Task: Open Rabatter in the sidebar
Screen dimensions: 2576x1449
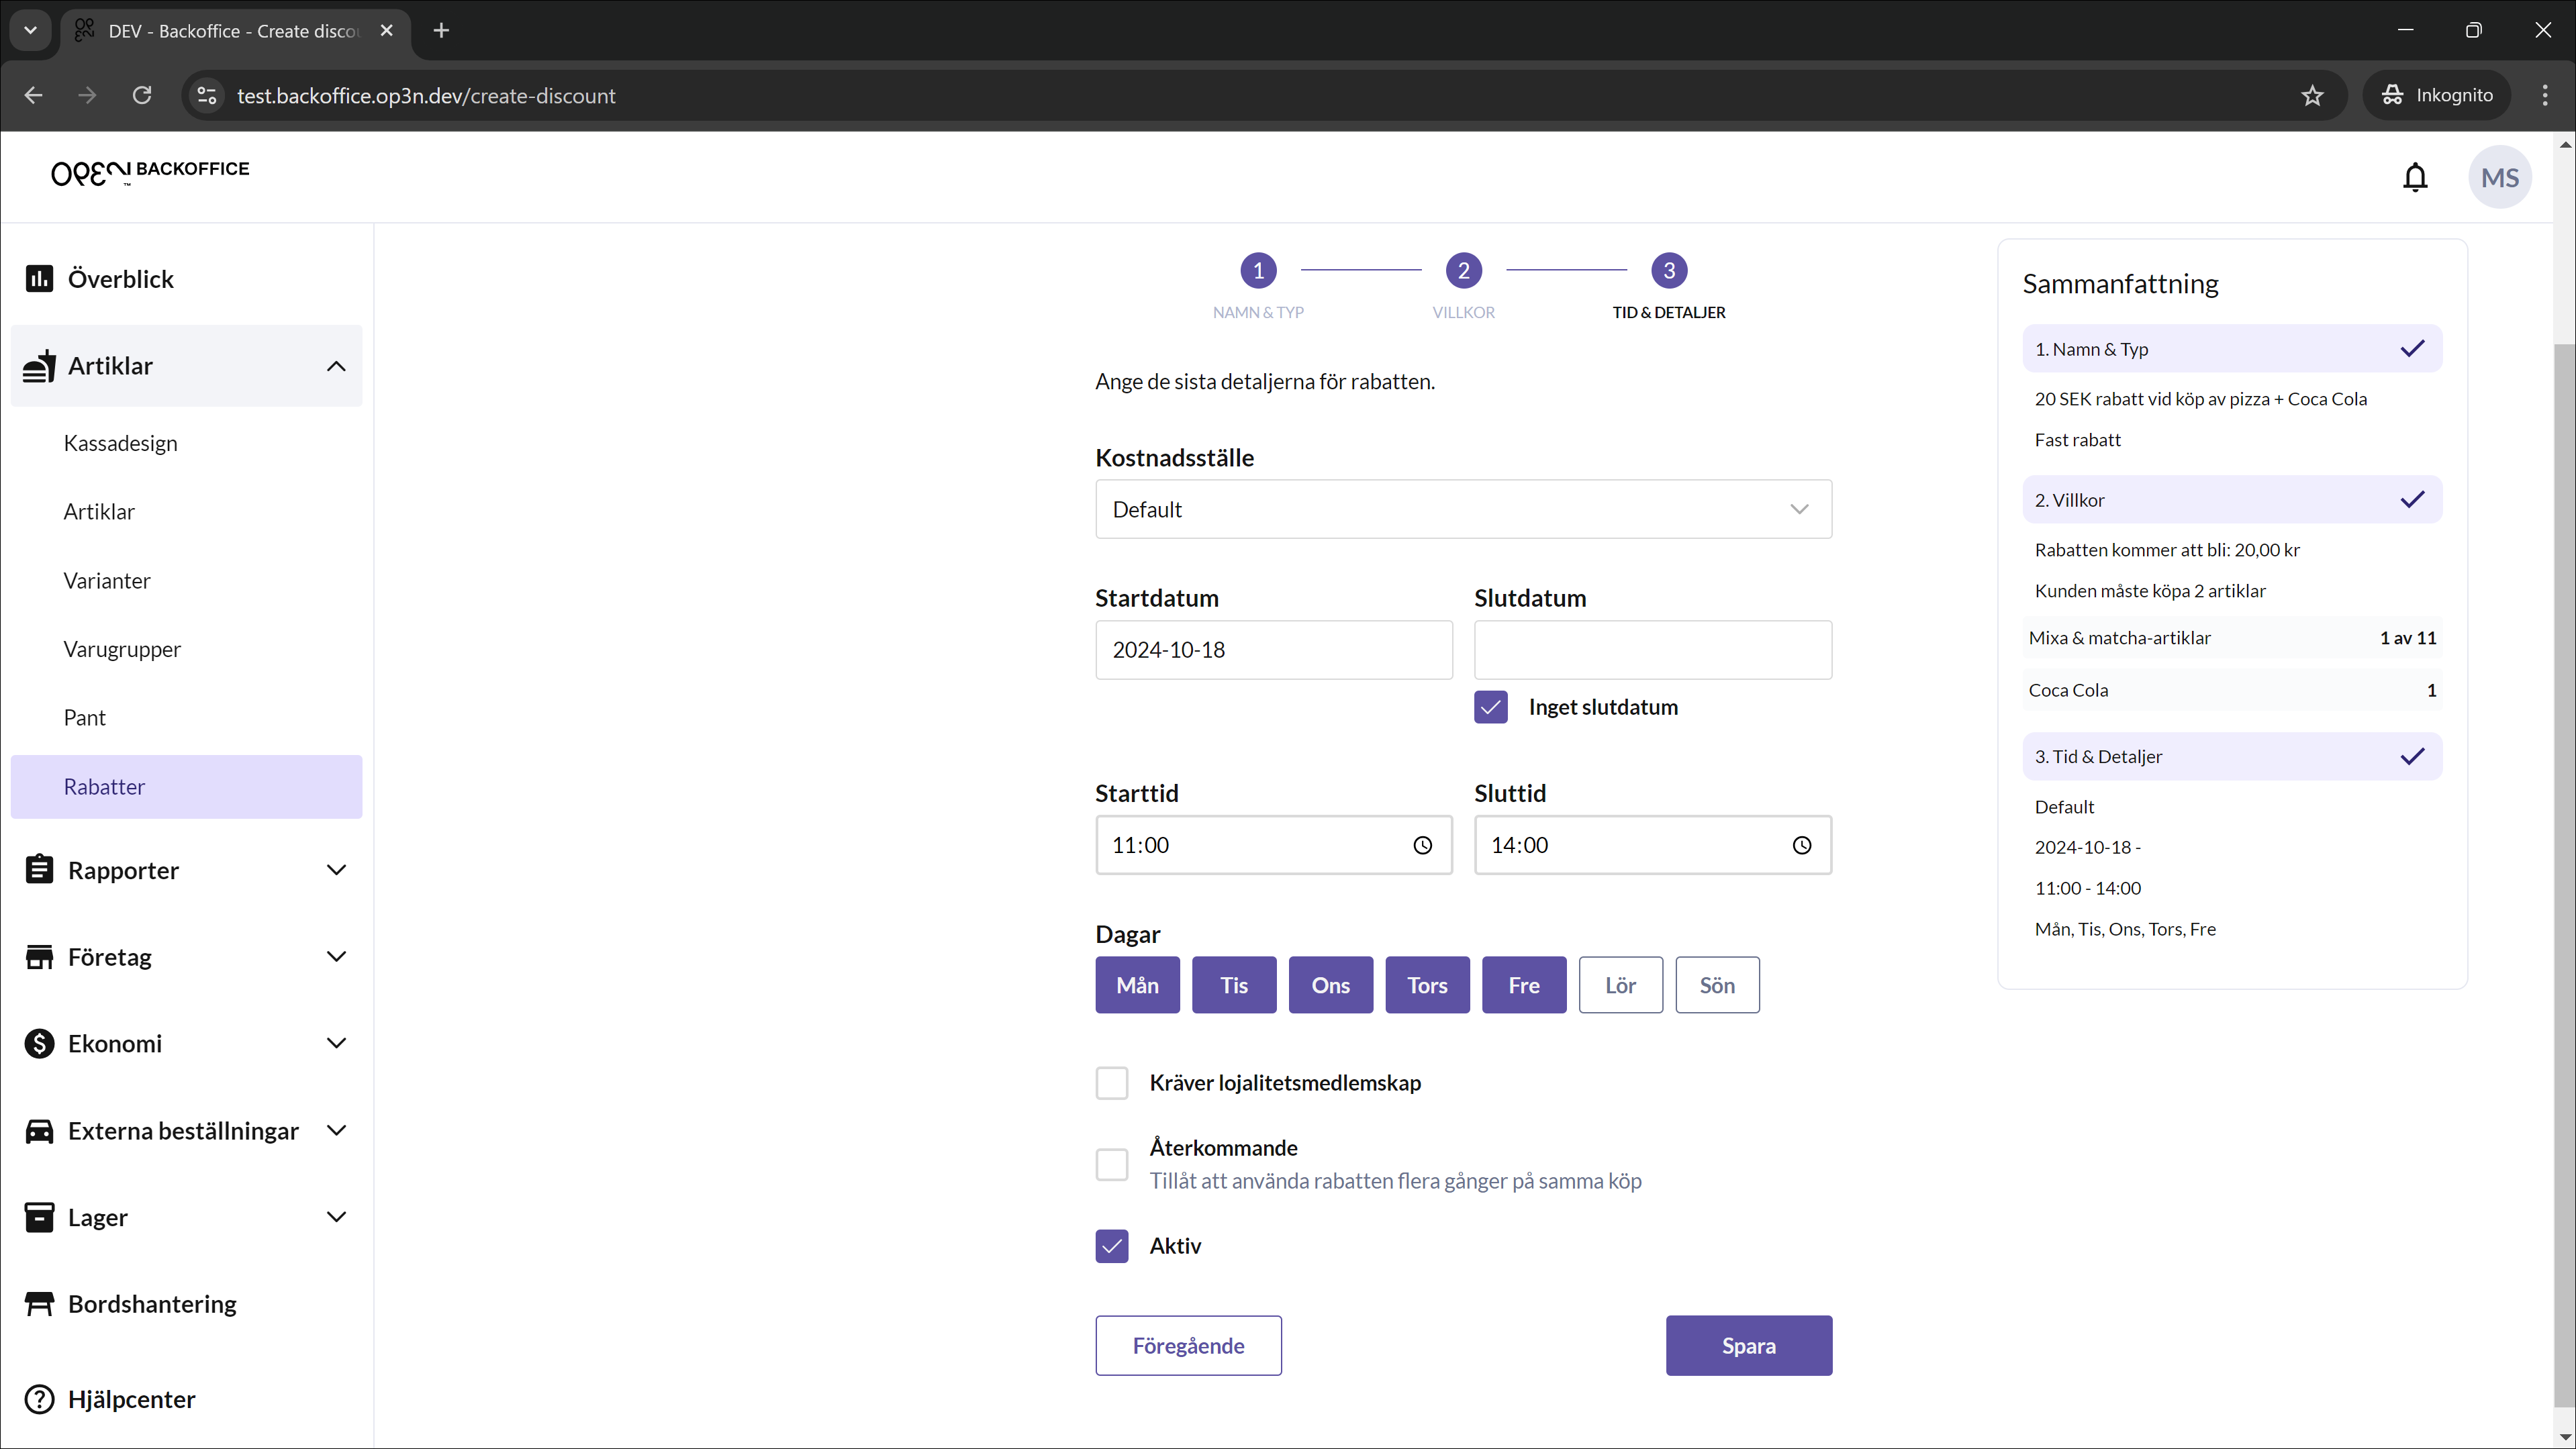Action: (x=186, y=787)
